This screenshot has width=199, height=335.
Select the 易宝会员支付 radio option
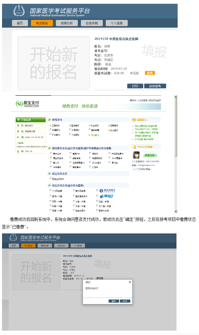(51, 179)
